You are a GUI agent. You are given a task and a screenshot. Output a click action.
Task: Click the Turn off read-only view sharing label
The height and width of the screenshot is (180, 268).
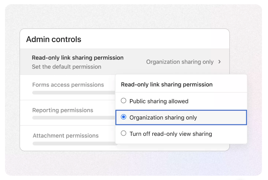(170, 134)
